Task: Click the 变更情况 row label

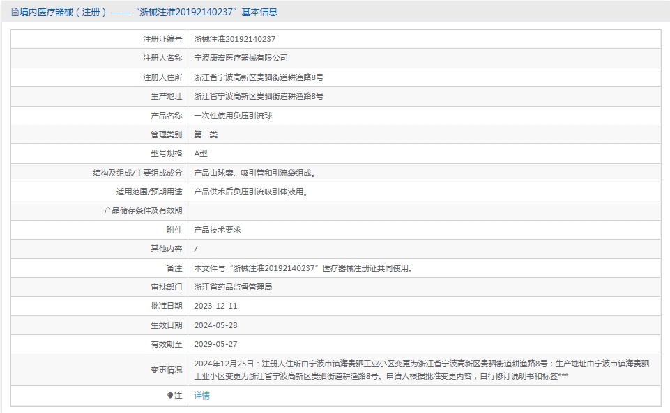Action: pyautogui.click(x=166, y=370)
